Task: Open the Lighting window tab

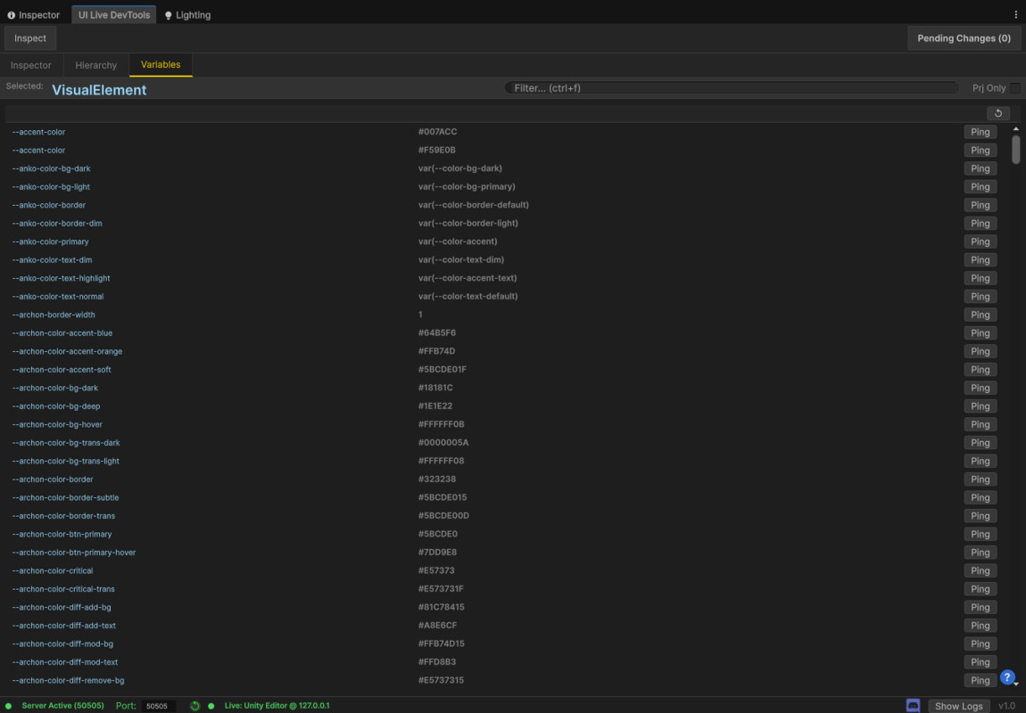Action: coord(187,14)
